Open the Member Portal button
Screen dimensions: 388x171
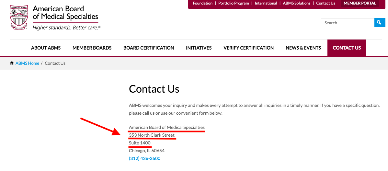(359, 3)
